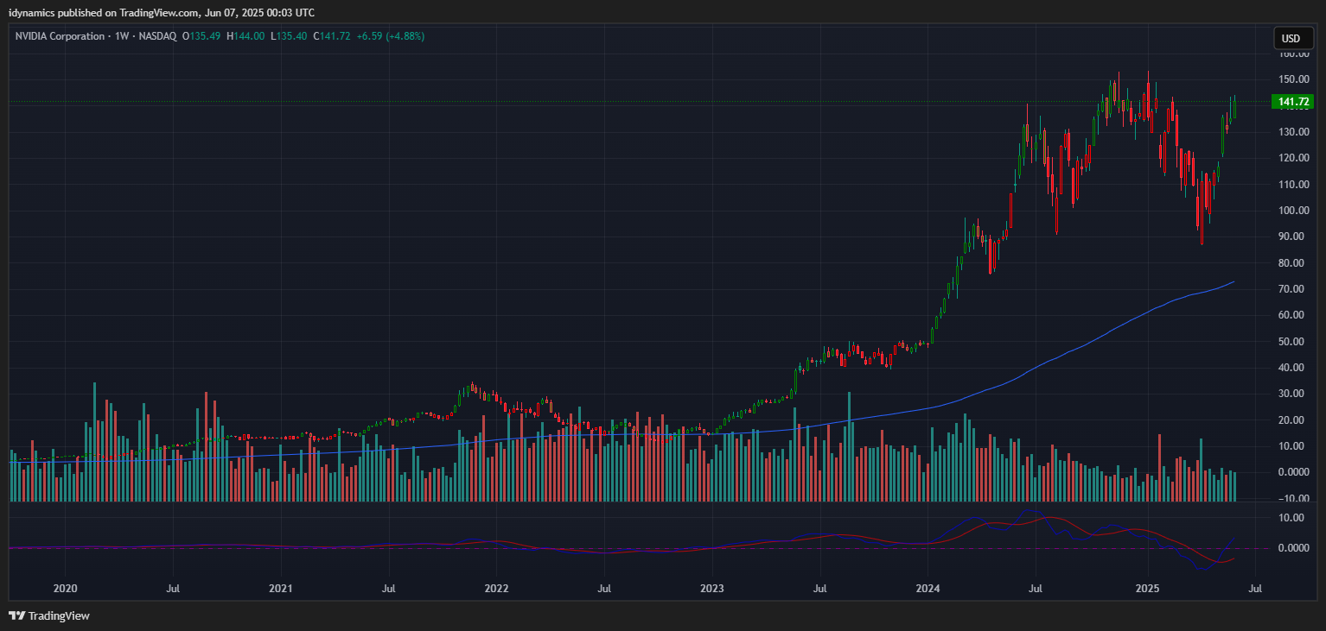The width and height of the screenshot is (1326, 631).
Task: Click the 2022 label on time axis
Action: pos(496,589)
